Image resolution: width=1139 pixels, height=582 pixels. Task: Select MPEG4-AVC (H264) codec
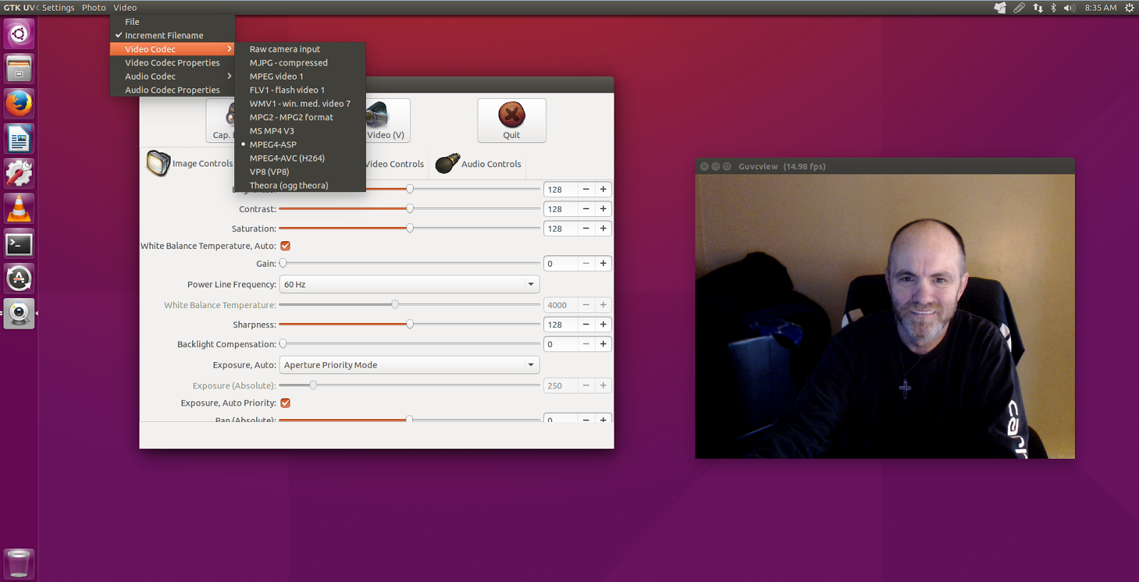point(300,158)
